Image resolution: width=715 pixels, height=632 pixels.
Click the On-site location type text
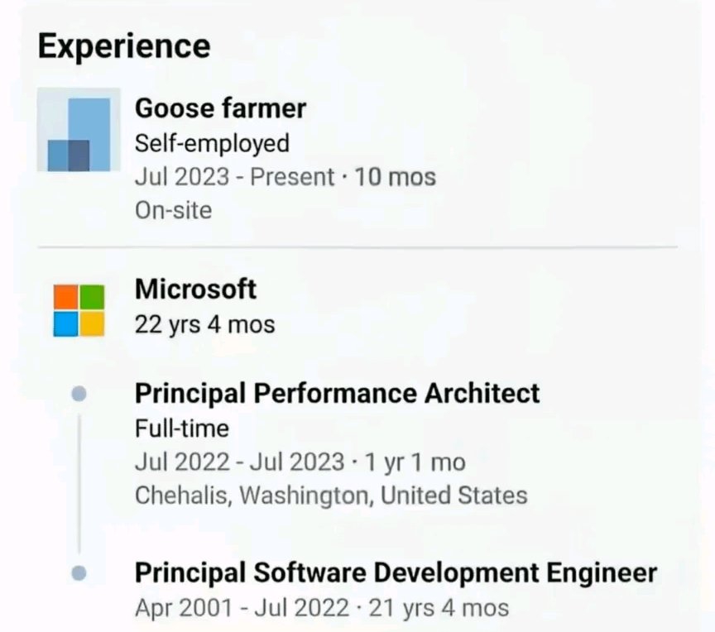pyautogui.click(x=173, y=210)
